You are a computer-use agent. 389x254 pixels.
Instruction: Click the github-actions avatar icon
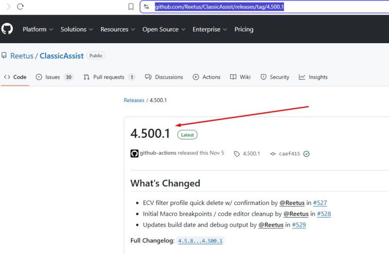(135, 153)
